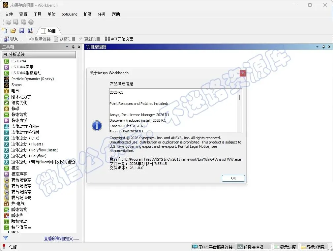Open the 项目原理图 panel dropdown arrow
Viewport: 333px width, 251px height.
point(317,47)
